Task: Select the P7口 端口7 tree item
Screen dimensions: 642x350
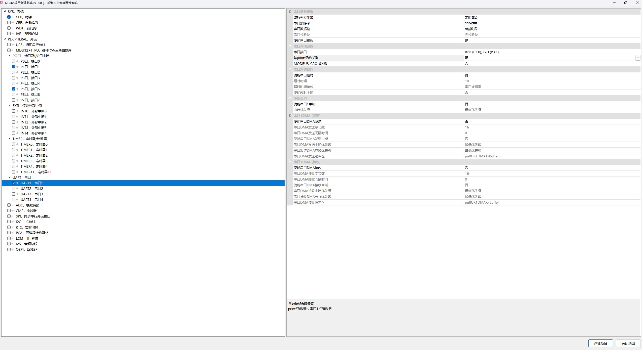Action: 30,100
